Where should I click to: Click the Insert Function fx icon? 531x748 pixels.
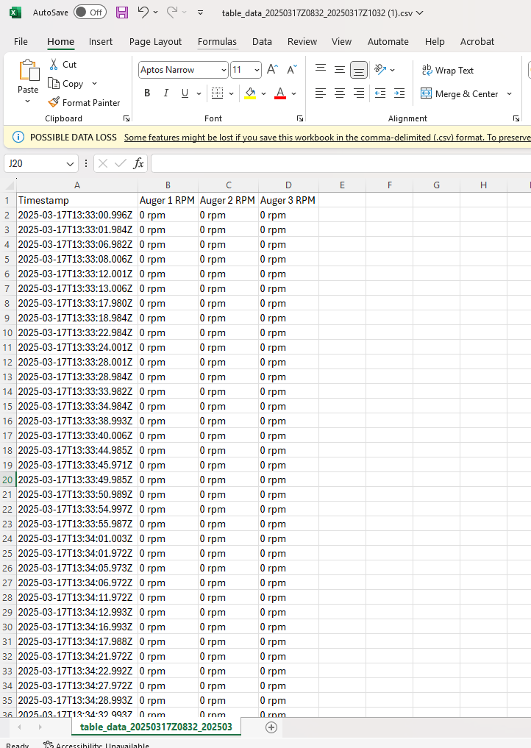coord(138,163)
